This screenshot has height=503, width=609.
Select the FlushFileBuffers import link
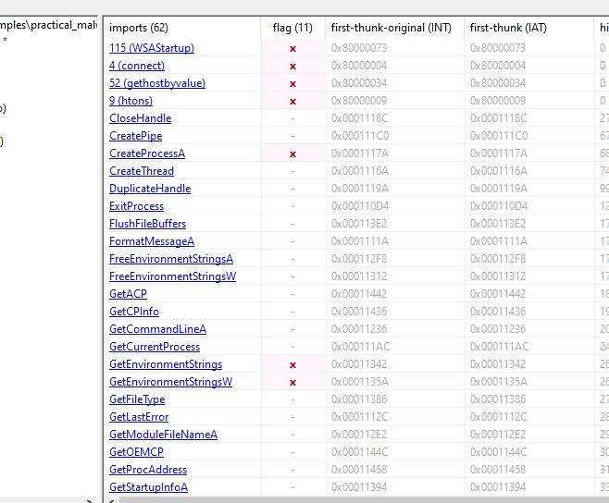pyautogui.click(x=147, y=224)
